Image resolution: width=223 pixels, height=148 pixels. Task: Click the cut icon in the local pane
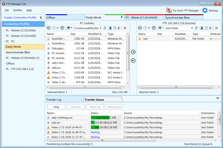click(110, 28)
